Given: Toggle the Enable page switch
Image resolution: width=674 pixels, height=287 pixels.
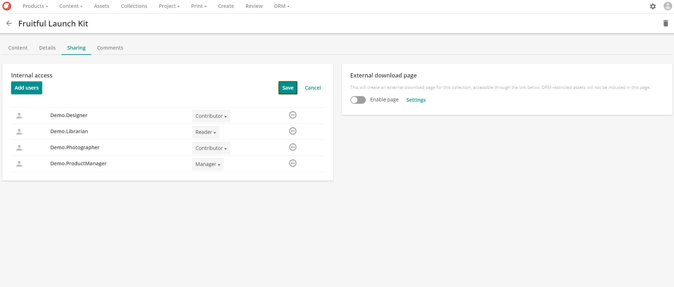Looking at the screenshot, I should (358, 100).
